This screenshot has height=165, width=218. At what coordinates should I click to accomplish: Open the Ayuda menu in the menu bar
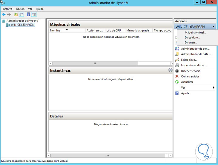[39, 9]
